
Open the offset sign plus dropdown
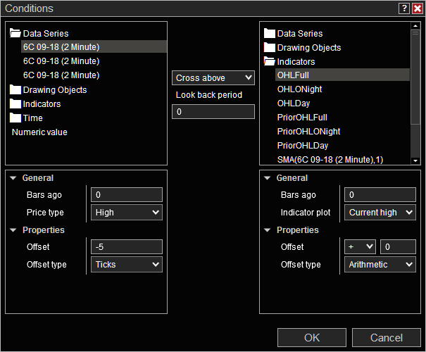(360, 247)
